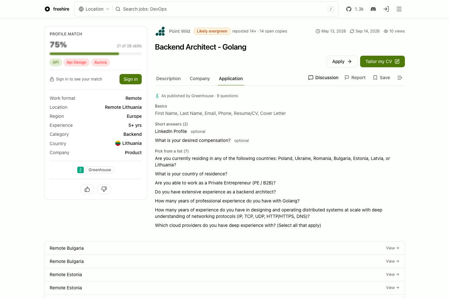
Task: Open the freehire home logo
Action: (x=57, y=9)
